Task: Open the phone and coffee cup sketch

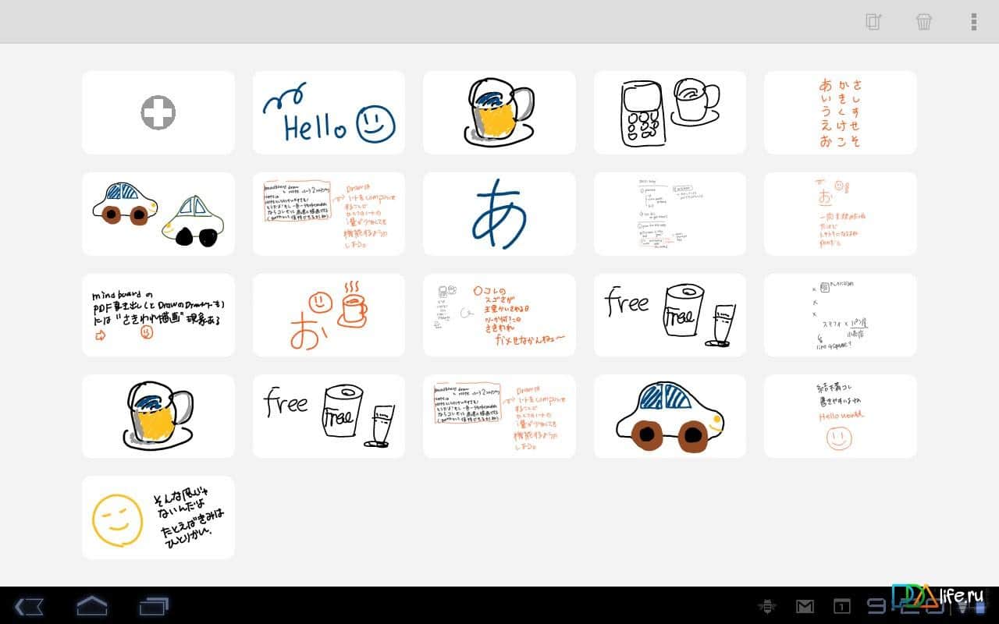Action: pos(669,113)
